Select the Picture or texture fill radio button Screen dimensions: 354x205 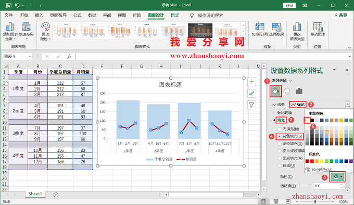280,151
